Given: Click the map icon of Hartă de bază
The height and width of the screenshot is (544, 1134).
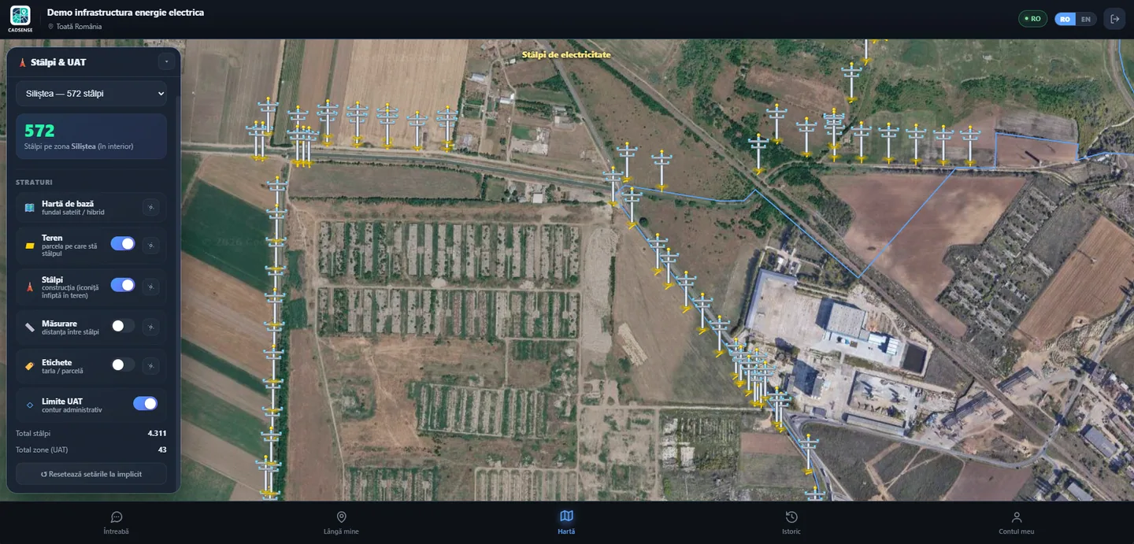Looking at the screenshot, I should point(29,208).
